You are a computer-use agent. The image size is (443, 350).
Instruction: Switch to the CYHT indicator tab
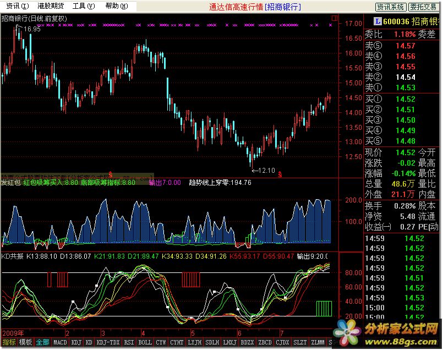[x=177, y=342]
